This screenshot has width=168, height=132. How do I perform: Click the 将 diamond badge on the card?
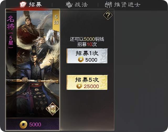coord(52,109)
